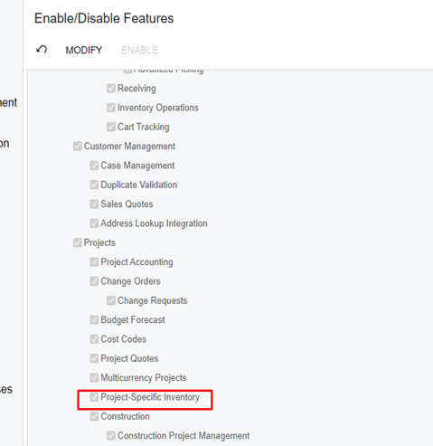The width and height of the screenshot is (433, 446).
Task: Toggle the Budget Forecast checkbox
Action: tap(94, 320)
